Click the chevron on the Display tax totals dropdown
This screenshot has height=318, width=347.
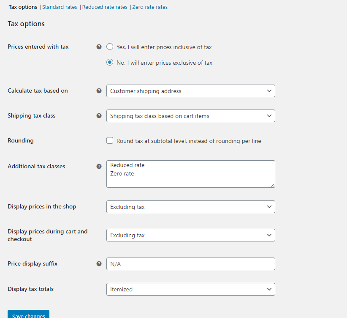(269, 289)
